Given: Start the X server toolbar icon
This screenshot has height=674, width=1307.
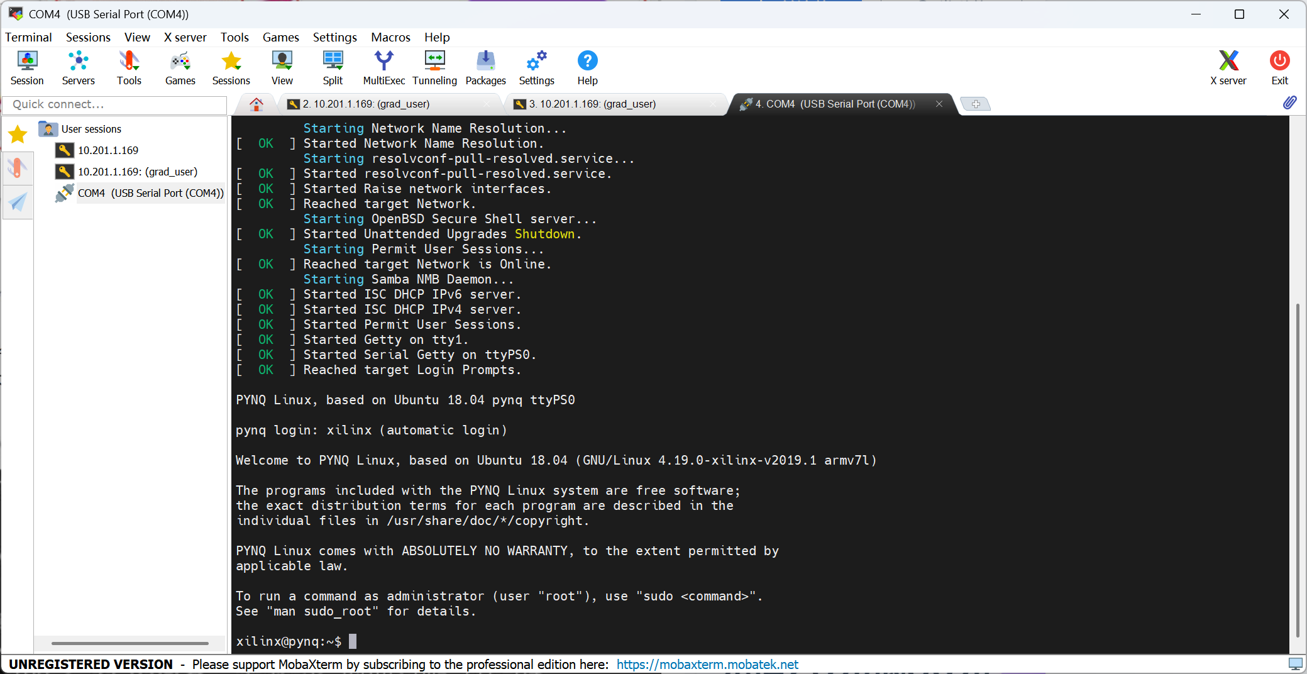Looking at the screenshot, I should click(x=1228, y=68).
